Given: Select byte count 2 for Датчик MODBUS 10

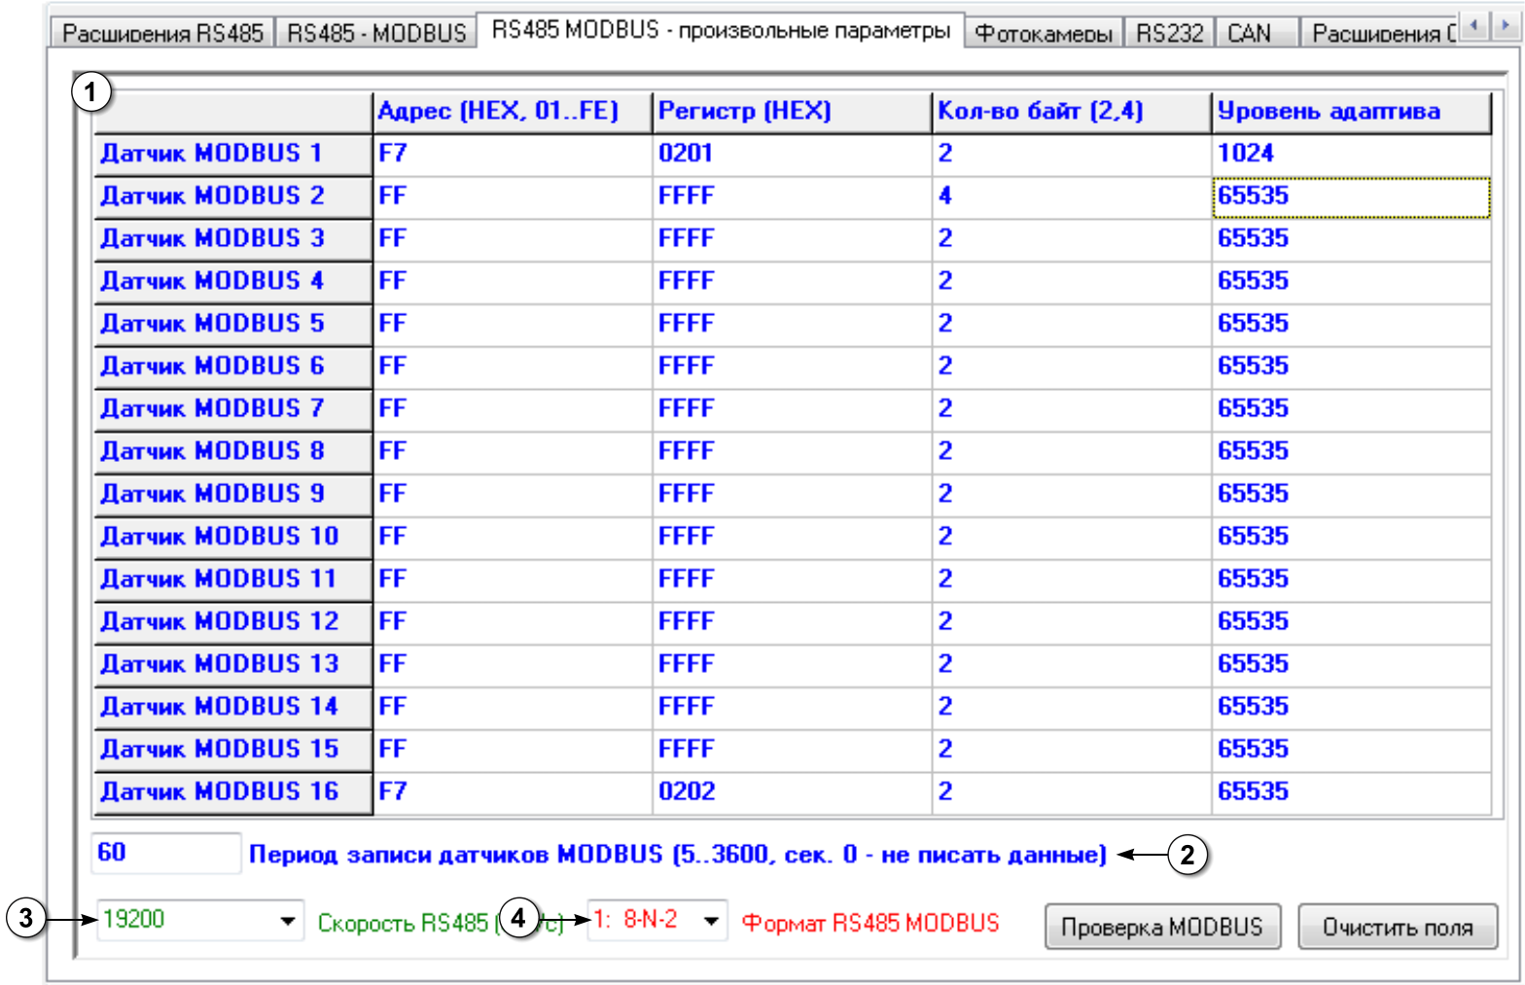Looking at the screenshot, I should 1072,537.
